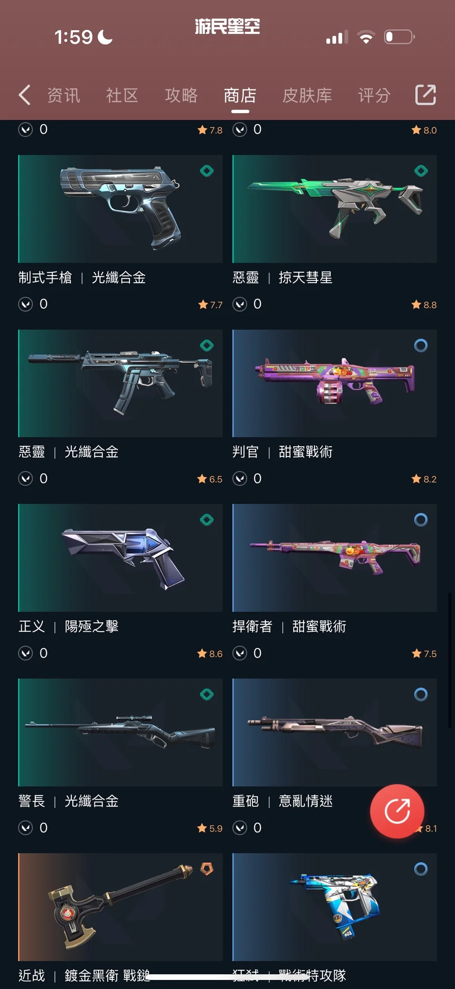The height and width of the screenshot is (989, 455).
Task: Tap the star rating 8.8 of 掠天彗星
Action: [424, 305]
